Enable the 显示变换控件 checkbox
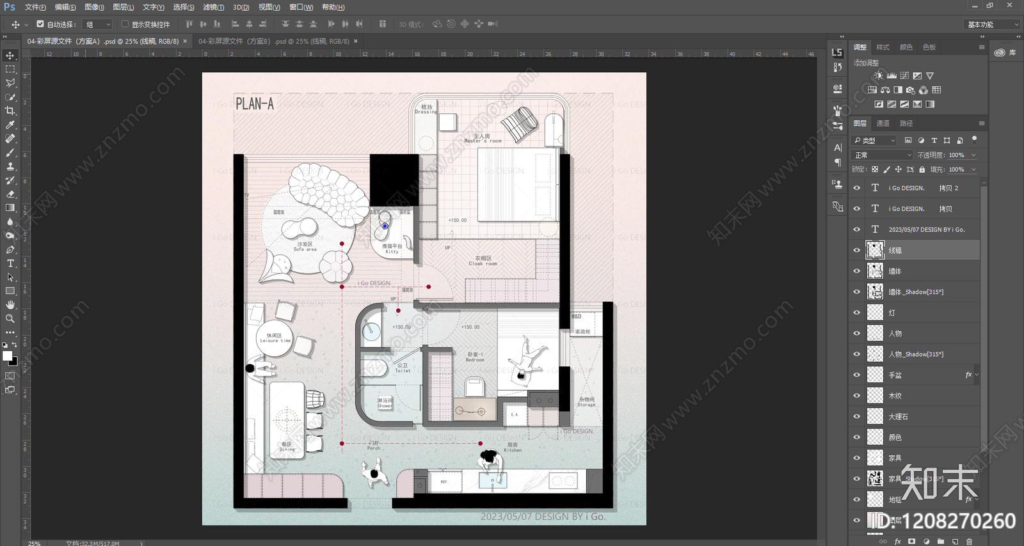The image size is (1024, 546). click(x=125, y=24)
